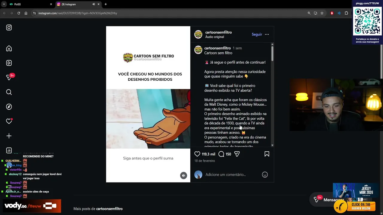Click chat username sbzinxy12
The image size is (383, 215).
click(x=15, y=174)
